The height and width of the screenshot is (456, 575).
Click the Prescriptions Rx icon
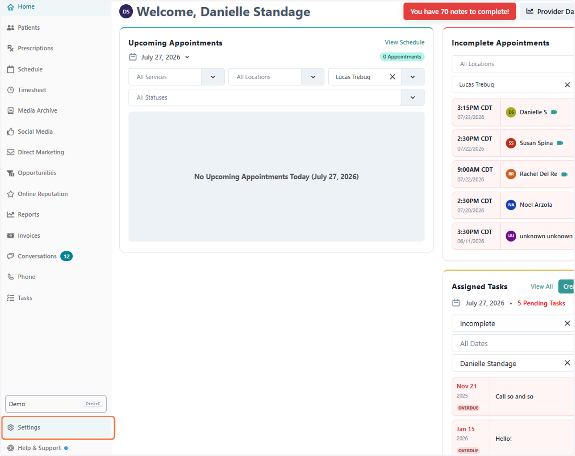pos(11,48)
